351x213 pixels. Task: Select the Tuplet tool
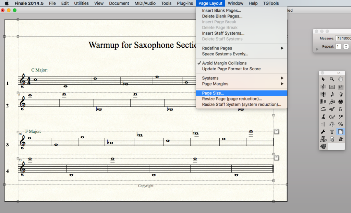pos(332,102)
